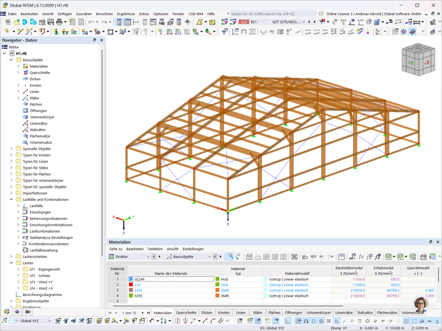Toggle the Tables panel display icon

[x=128, y=22]
